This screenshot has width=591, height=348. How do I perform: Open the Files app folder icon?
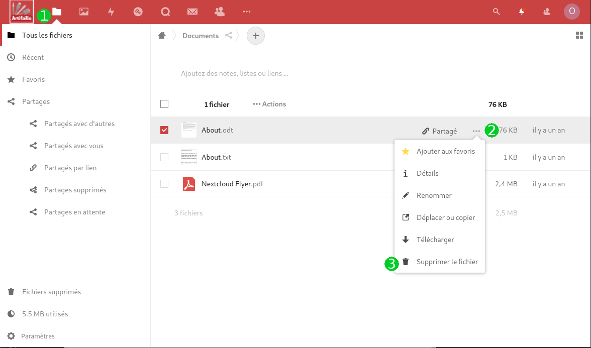57,12
